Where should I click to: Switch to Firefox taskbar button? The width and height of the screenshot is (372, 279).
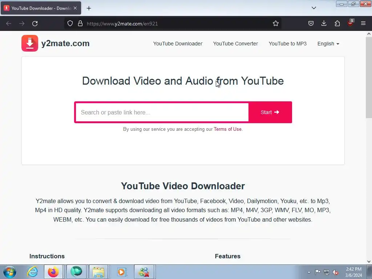[53, 272]
